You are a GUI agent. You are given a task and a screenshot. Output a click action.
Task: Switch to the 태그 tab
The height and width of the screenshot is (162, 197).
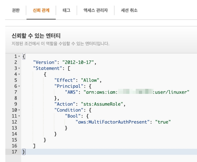pyautogui.click(x=66, y=10)
